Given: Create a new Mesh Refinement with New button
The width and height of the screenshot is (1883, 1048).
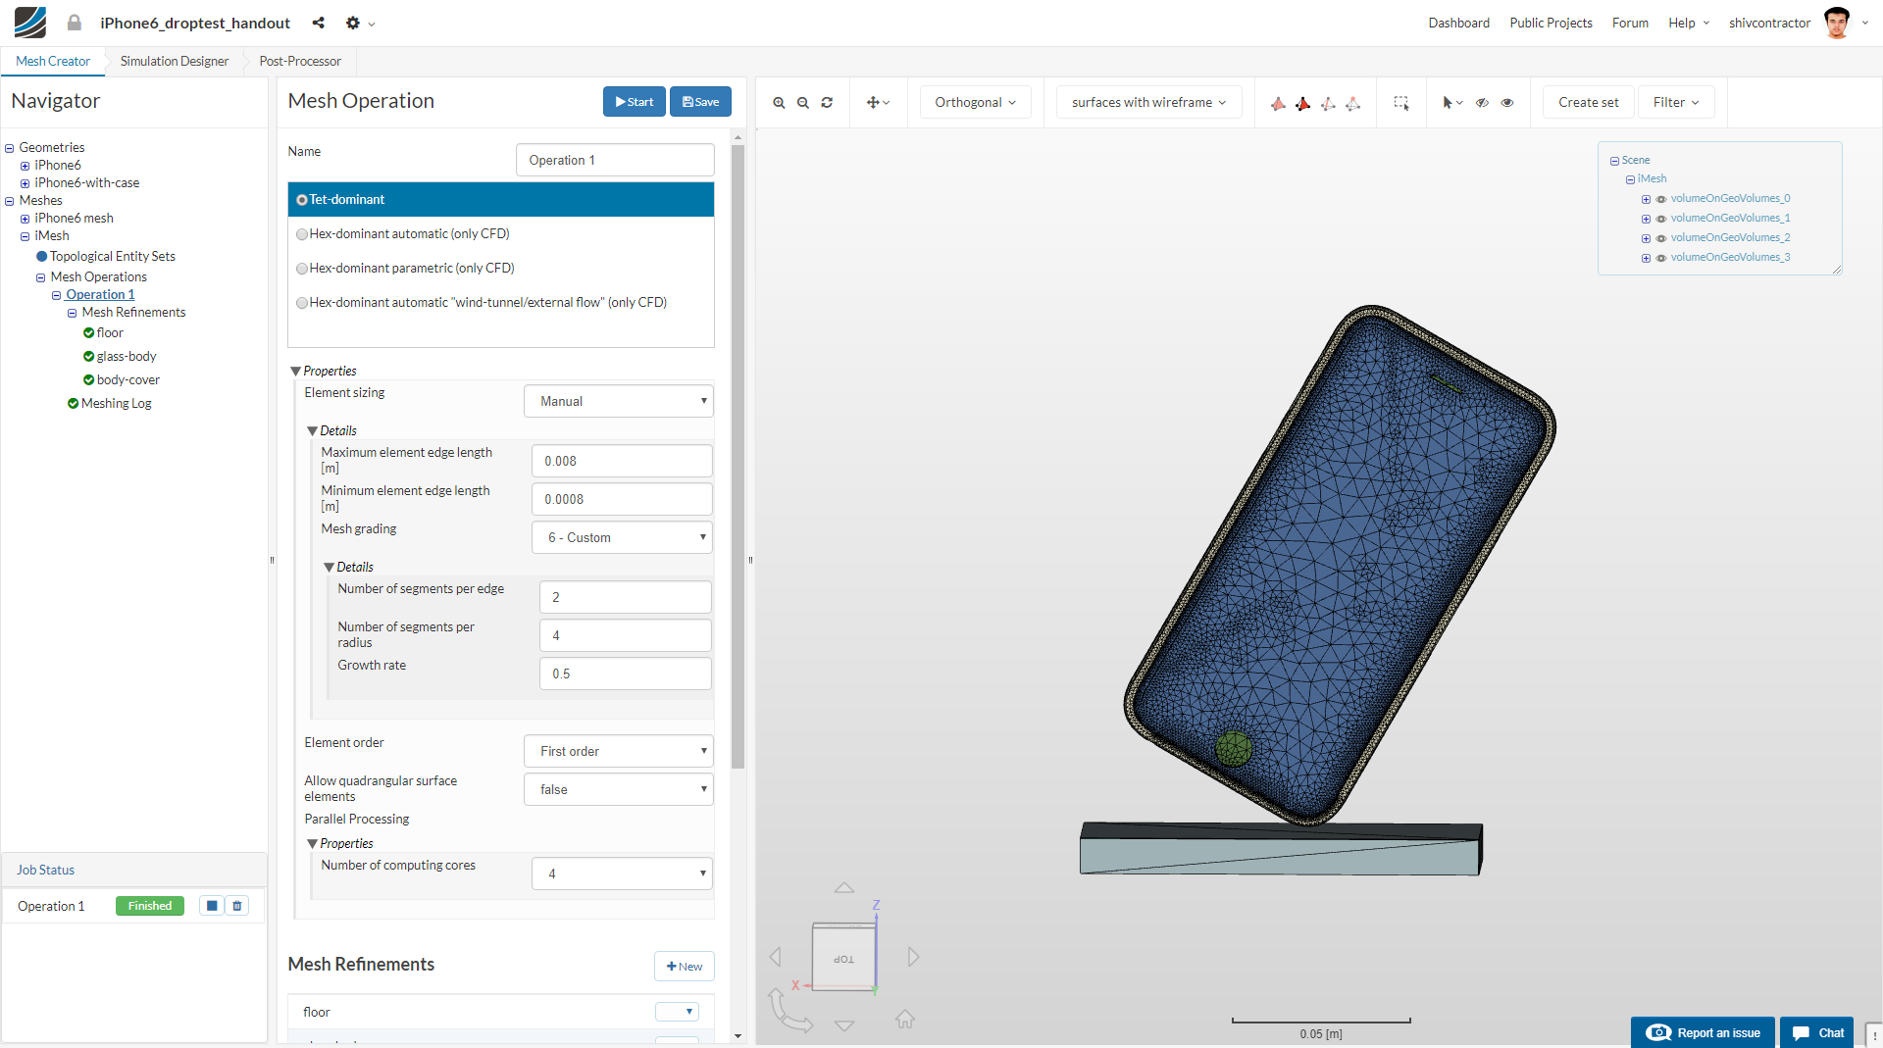Looking at the screenshot, I should coord(684,966).
